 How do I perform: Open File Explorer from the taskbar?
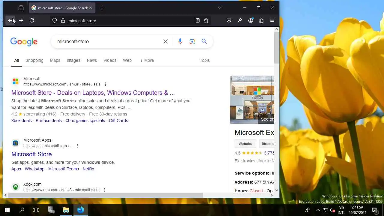click(66, 210)
